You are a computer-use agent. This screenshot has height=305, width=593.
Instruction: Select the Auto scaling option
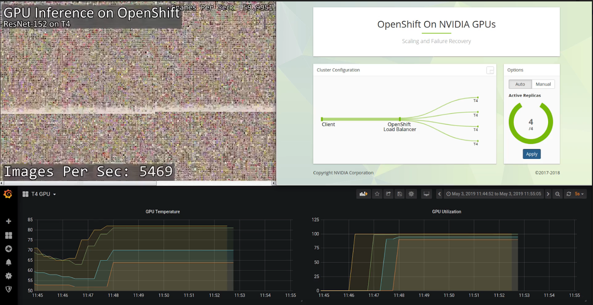(520, 84)
